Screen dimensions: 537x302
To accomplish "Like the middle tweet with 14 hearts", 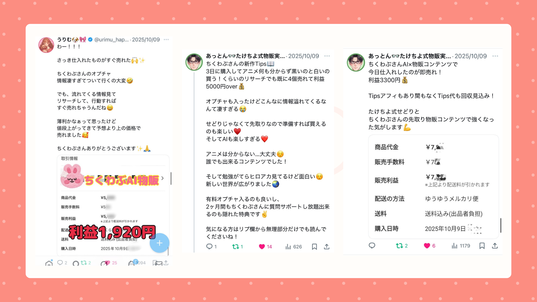I will tap(265, 247).
